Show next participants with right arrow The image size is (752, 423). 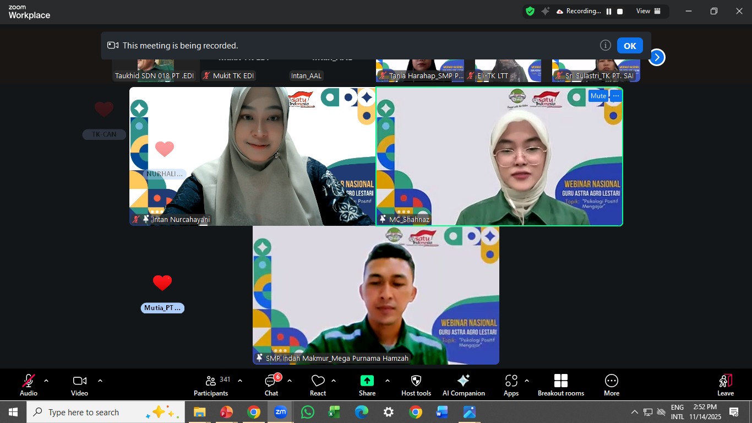tap(656, 57)
